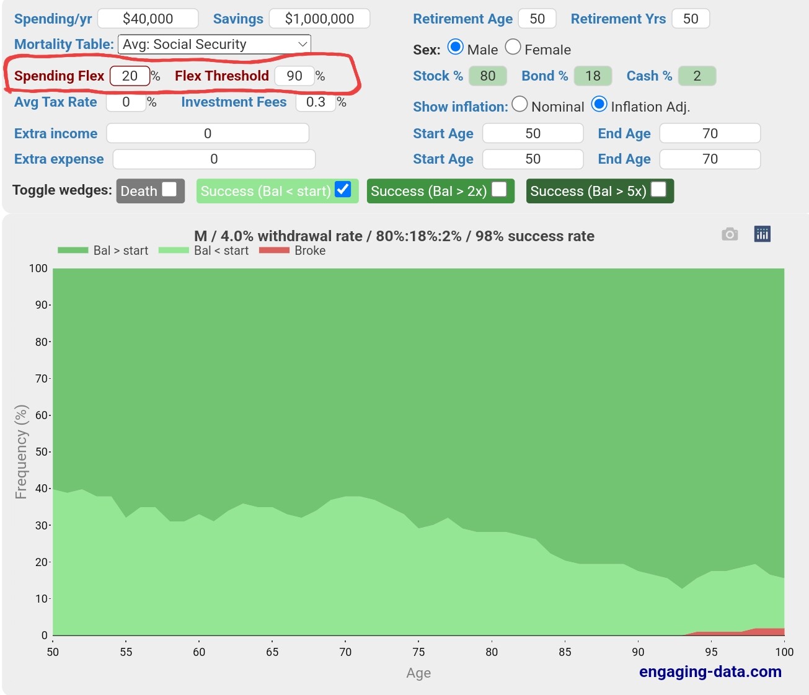Click the camera snapshot icon above chart
The image size is (809, 695).
pos(730,234)
